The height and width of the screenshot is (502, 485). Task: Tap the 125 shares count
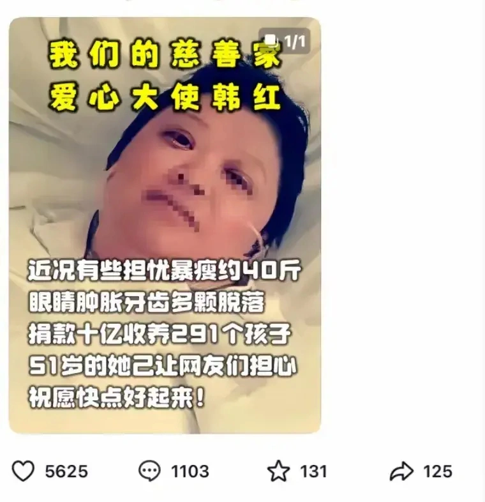[x=438, y=471]
